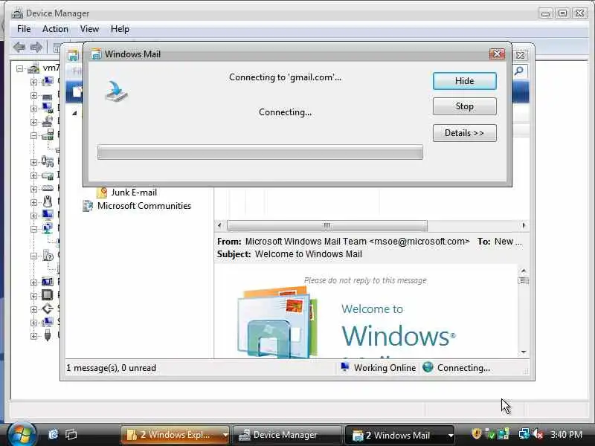595x446 pixels.
Task: Expand the Processors category
Action: (x=33, y=295)
